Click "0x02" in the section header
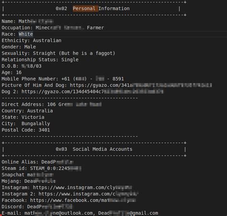 point(61,9)
